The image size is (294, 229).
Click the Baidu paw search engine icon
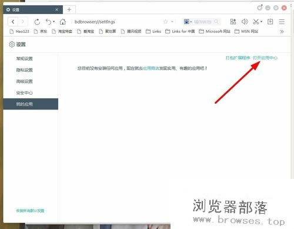186,22
